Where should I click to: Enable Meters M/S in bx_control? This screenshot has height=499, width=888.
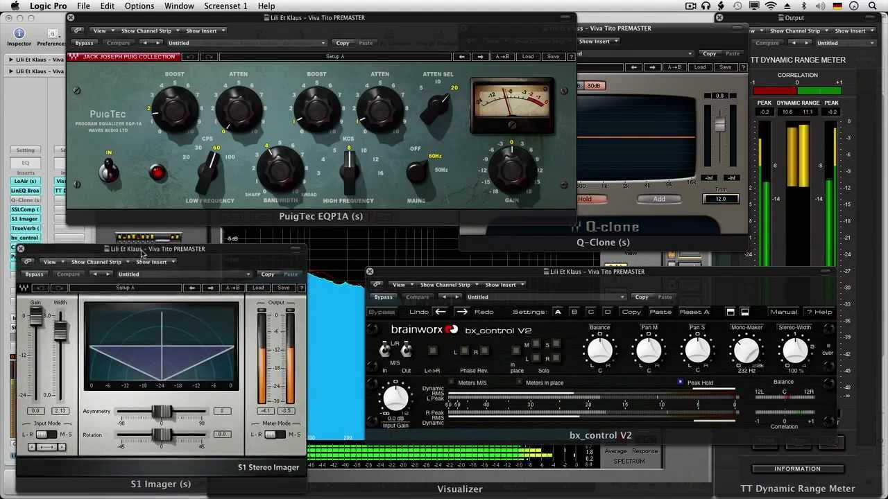[x=452, y=383]
